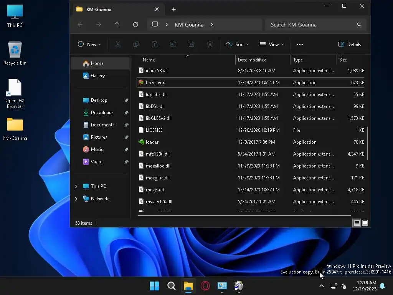Click the Delete trash icon
This screenshot has width=393, height=295.
pos(210,45)
